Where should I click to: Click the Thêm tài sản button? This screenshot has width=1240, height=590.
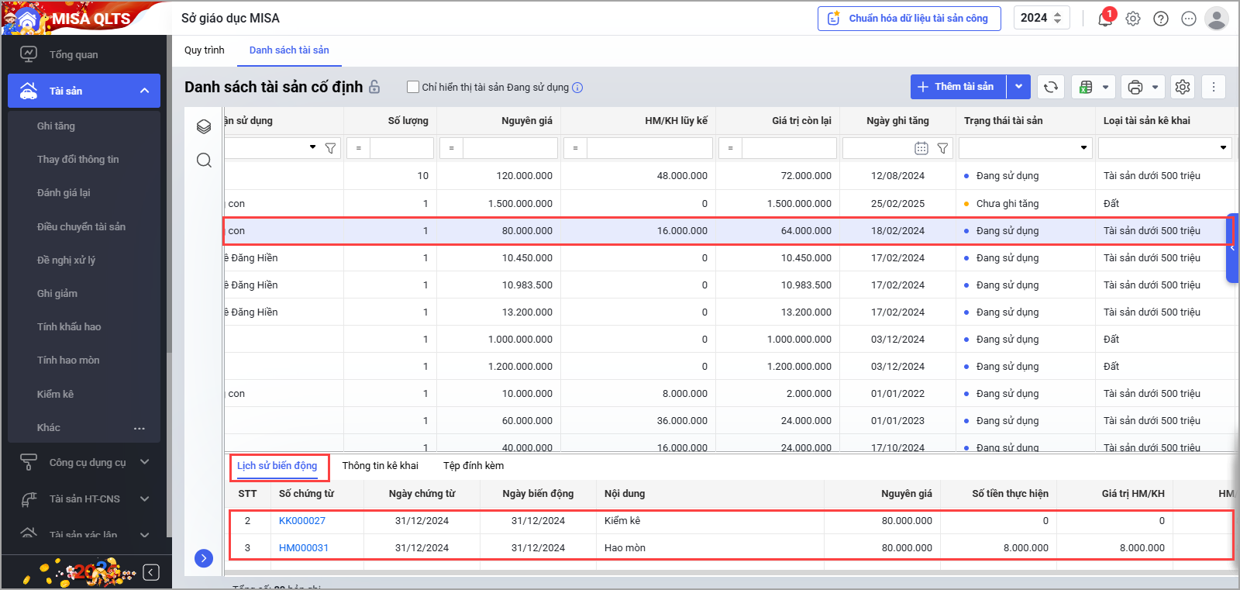coord(958,87)
